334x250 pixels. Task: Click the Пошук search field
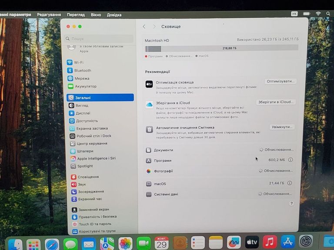pos(99,39)
